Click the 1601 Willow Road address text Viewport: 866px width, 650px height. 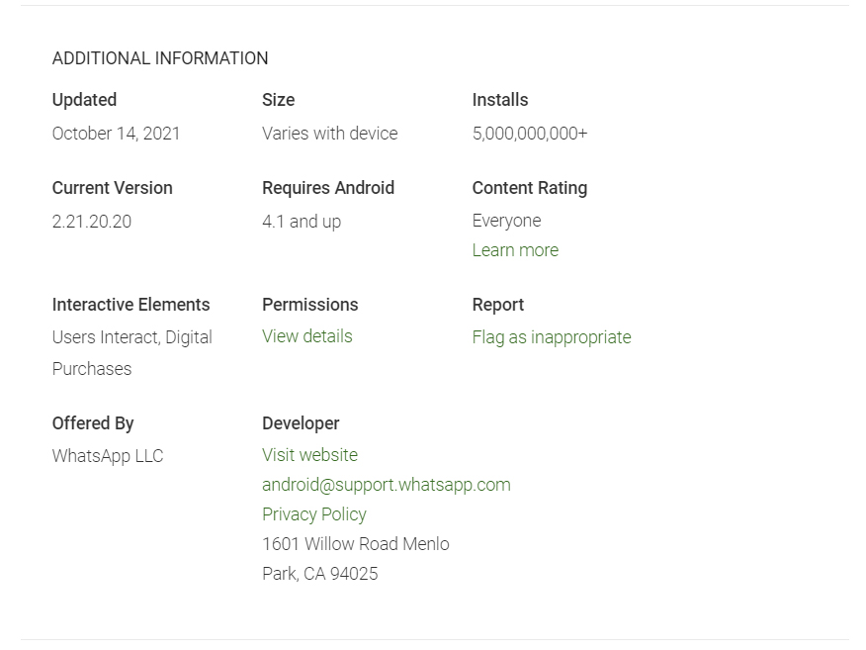(x=355, y=544)
